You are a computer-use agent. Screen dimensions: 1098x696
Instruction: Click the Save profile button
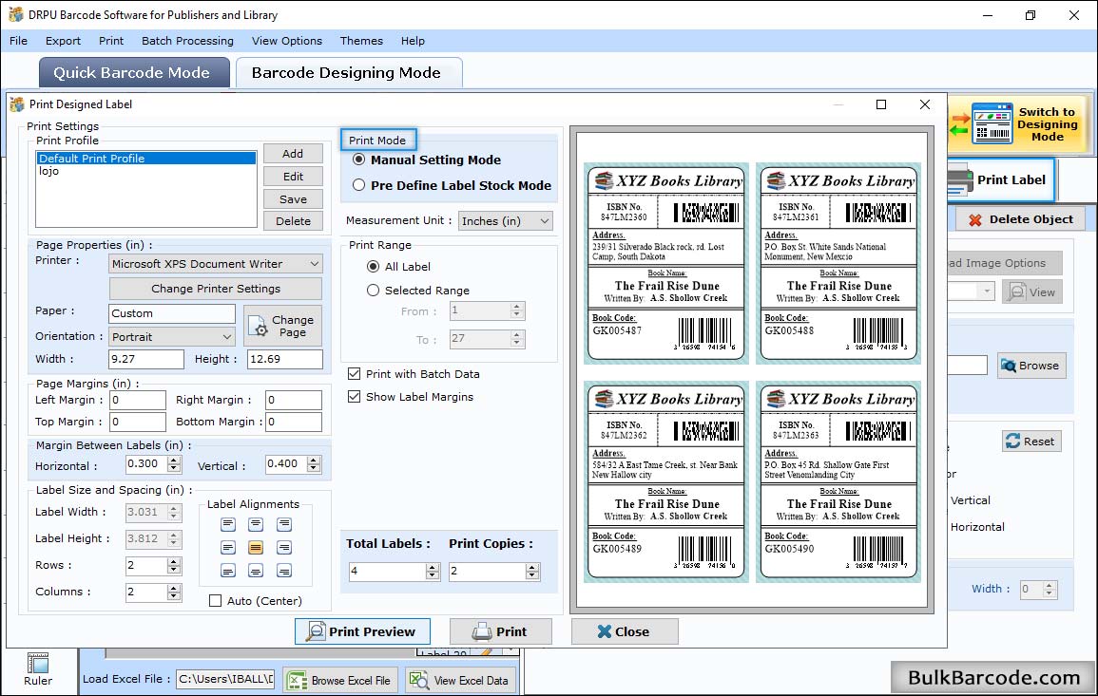(x=293, y=199)
